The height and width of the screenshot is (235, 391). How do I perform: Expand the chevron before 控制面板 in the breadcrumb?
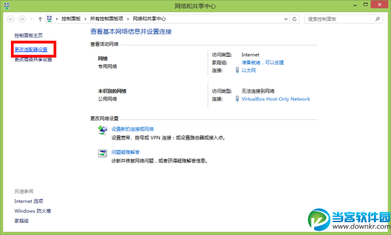[57, 19]
